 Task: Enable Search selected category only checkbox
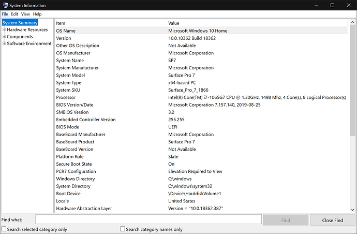tap(4, 229)
